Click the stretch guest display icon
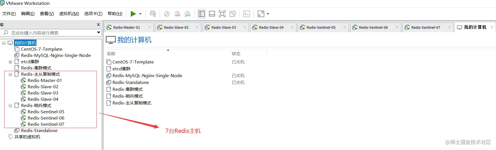The height and width of the screenshot is (150, 496). click(x=261, y=14)
